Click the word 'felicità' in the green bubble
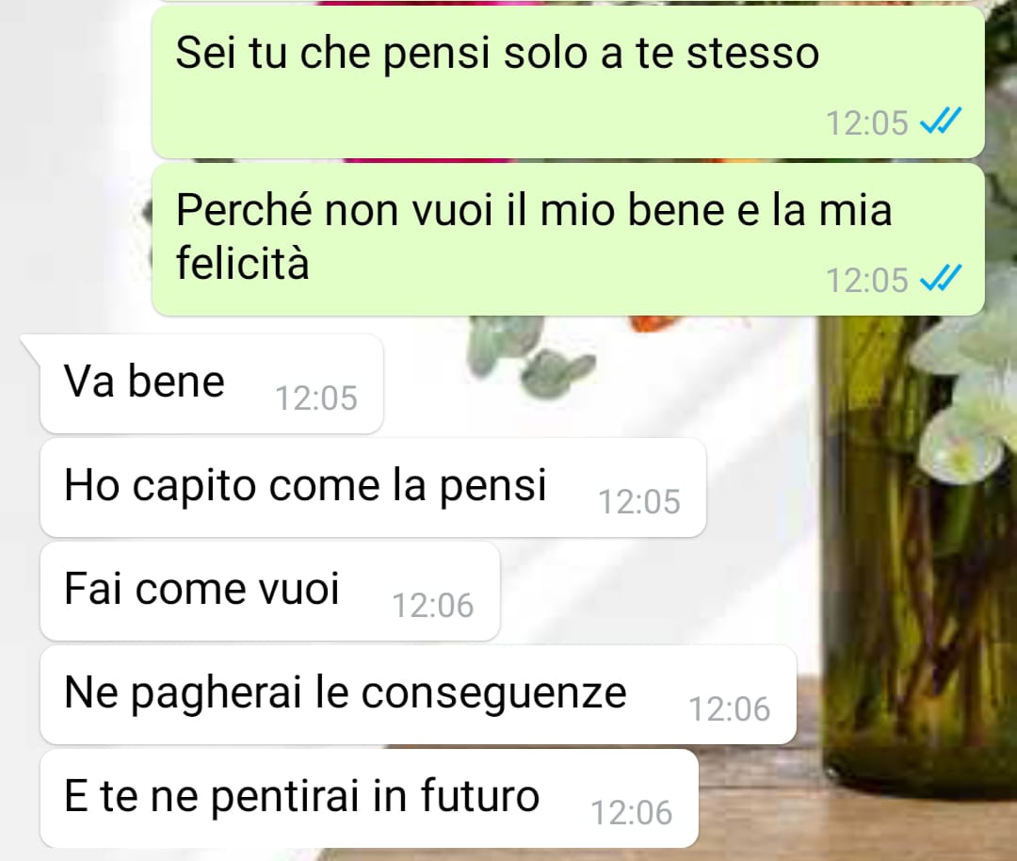Image resolution: width=1017 pixels, height=861 pixels. pos(243,263)
